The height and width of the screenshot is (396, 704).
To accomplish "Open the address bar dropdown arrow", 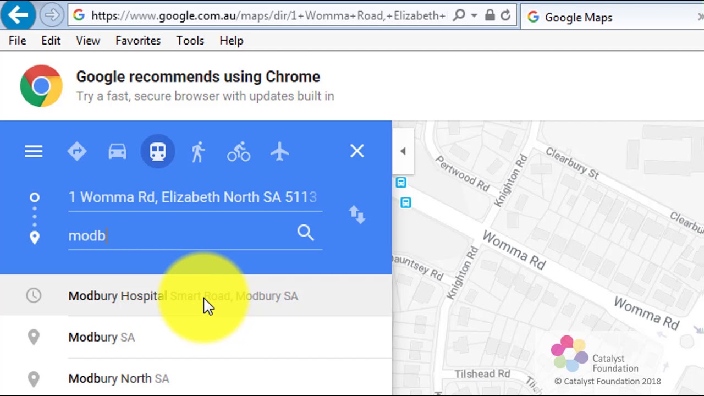I will pos(474,15).
